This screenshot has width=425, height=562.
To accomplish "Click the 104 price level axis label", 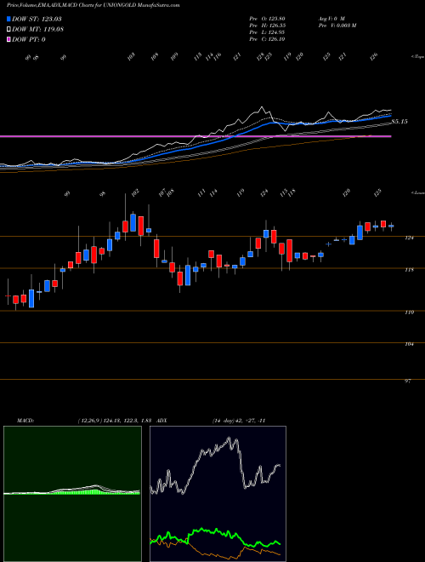I will [x=410, y=344].
